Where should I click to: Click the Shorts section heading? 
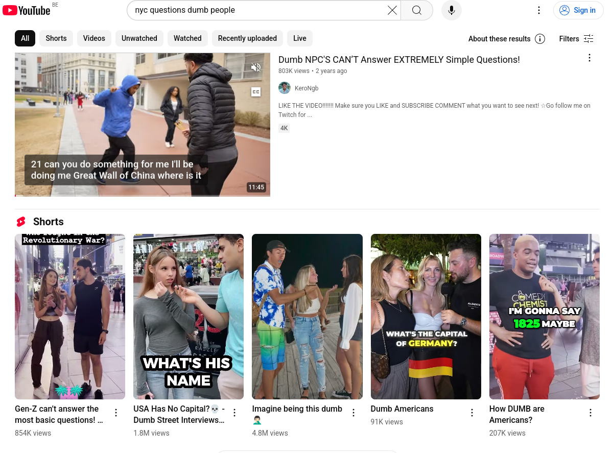coord(49,222)
